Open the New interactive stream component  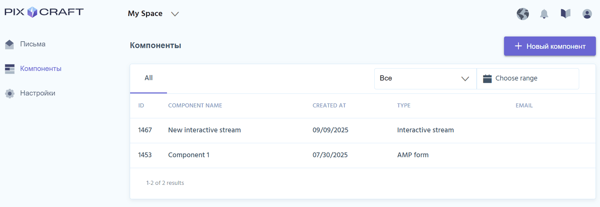204,130
